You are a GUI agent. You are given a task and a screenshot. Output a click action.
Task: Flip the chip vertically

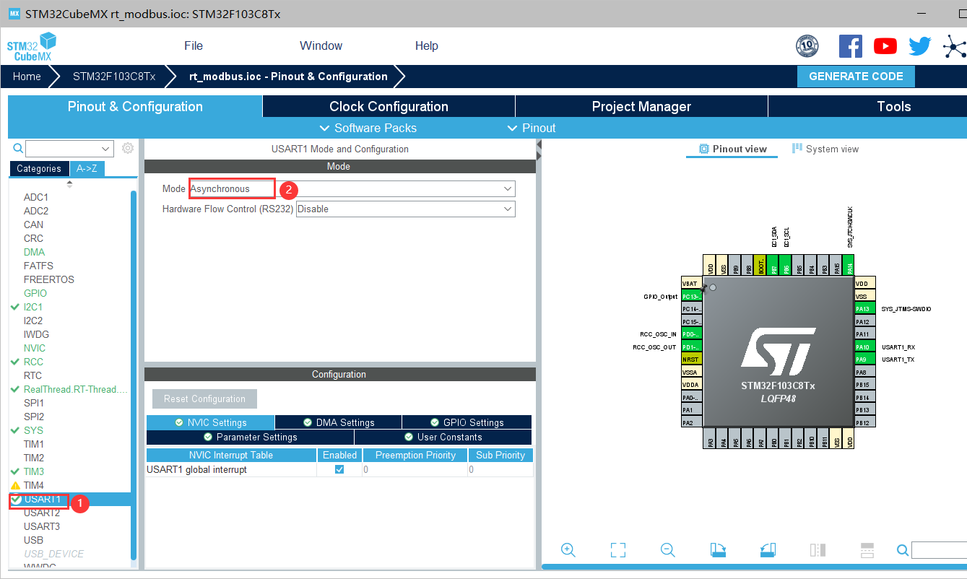point(867,550)
